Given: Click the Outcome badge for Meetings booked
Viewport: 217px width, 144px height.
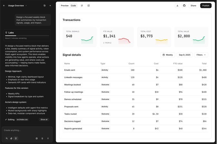Looking at the screenshot, I should (105, 85).
